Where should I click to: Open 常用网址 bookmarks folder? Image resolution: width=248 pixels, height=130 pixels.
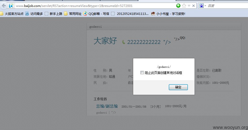point(73,14)
